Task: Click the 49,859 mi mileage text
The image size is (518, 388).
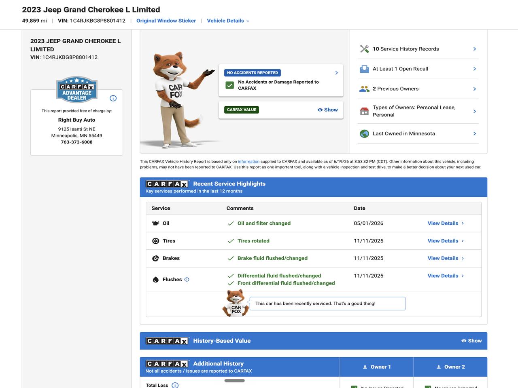Action: (34, 21)
